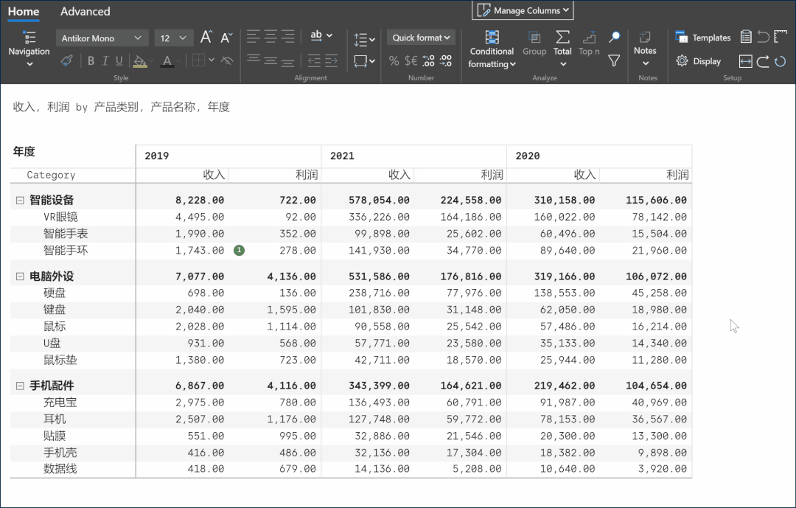Viewport: 796px width, 508px height.
Task: Toggle bold formatting
Action: coord(91,61)
